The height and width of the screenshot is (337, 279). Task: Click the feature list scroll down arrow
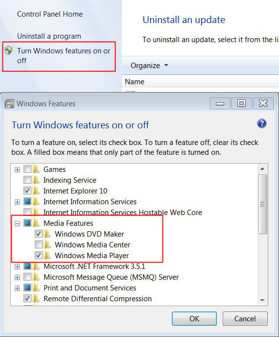tap(262, 300)
